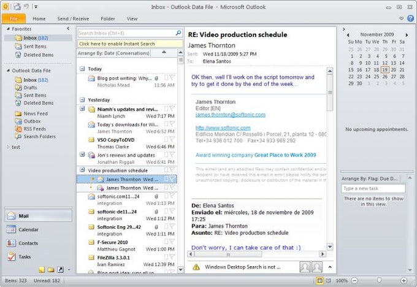
Task: Switch to Mail view
Action: point(38,216)
